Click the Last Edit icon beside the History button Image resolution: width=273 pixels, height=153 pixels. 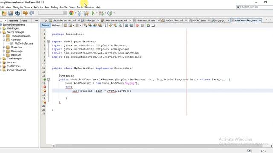(x=65, y=25)
